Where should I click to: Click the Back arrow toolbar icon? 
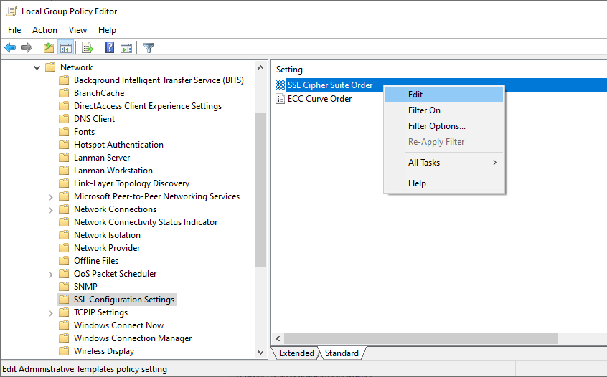tap(10, 48)
